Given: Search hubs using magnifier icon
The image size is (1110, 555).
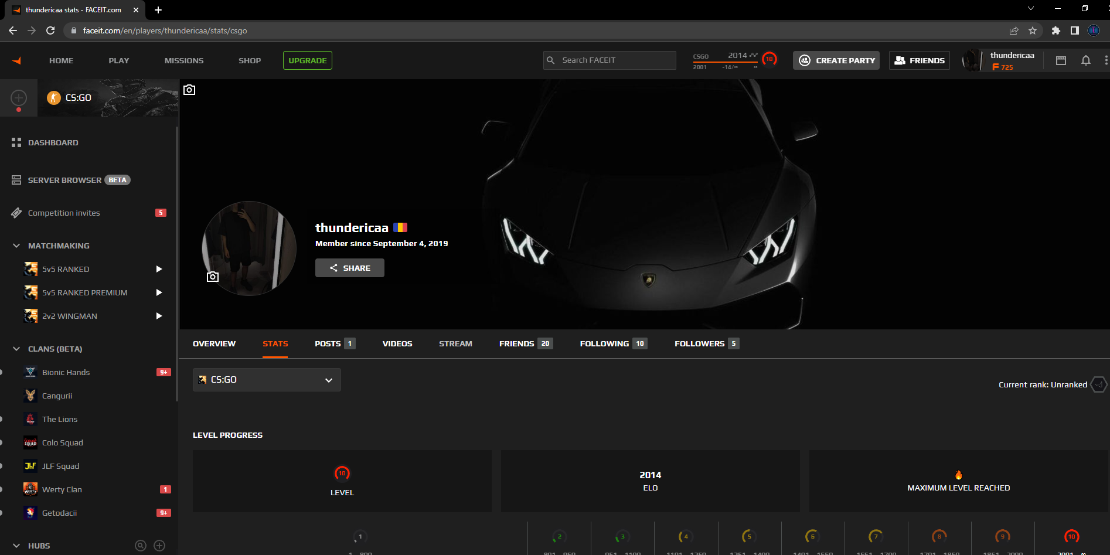Looking at the screenshot, I should (141, 546).
